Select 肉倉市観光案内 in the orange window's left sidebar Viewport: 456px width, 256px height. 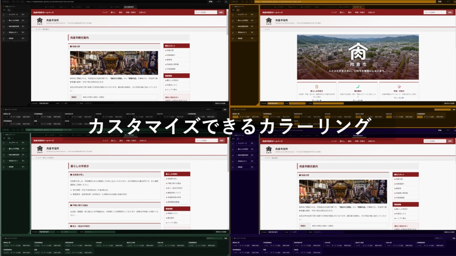tap(243, 26)
